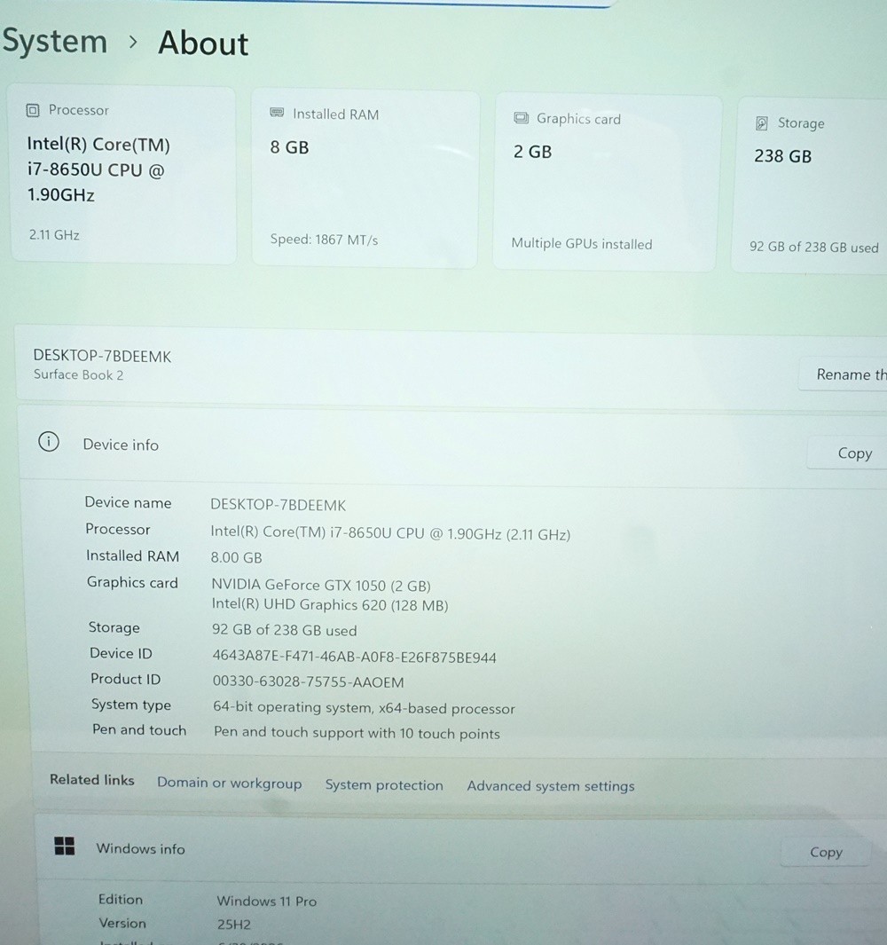887x945 pixels.
Task: Select the Graphics card summary card
Action: (606, 183)
